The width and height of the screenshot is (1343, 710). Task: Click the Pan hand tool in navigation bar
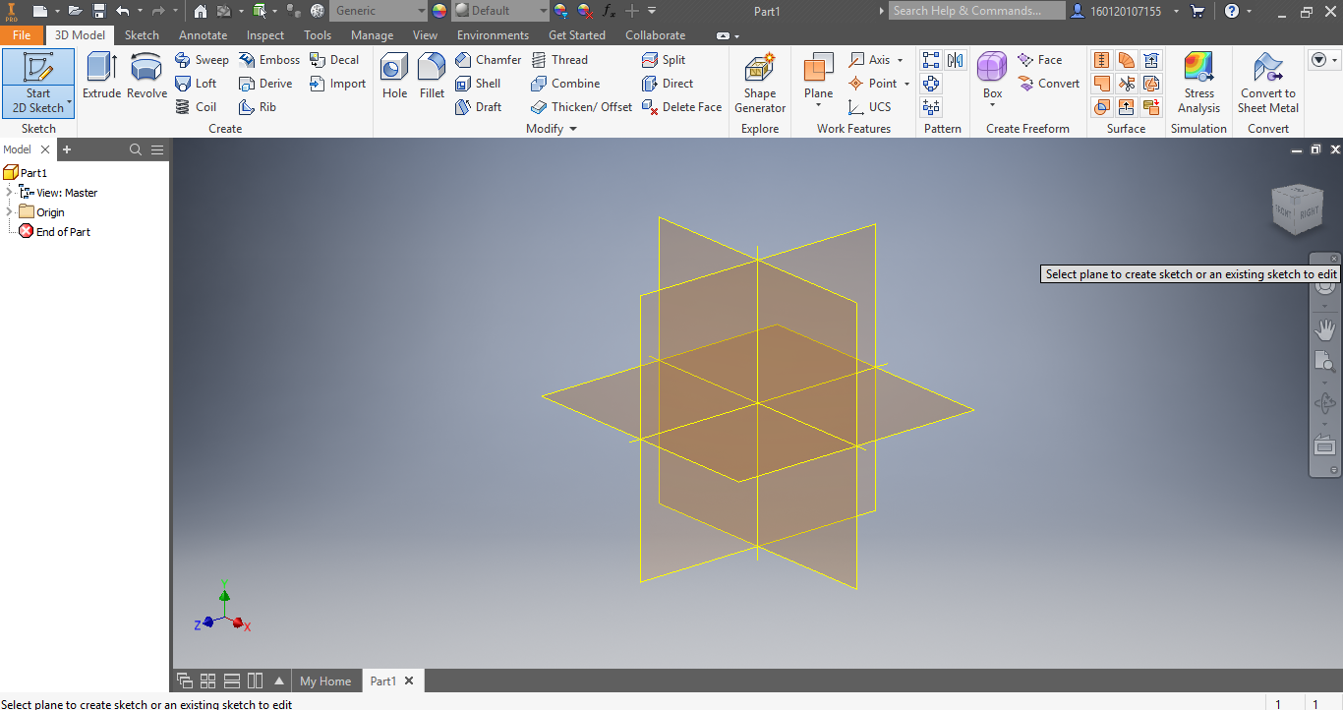(x=1325, y=328)
